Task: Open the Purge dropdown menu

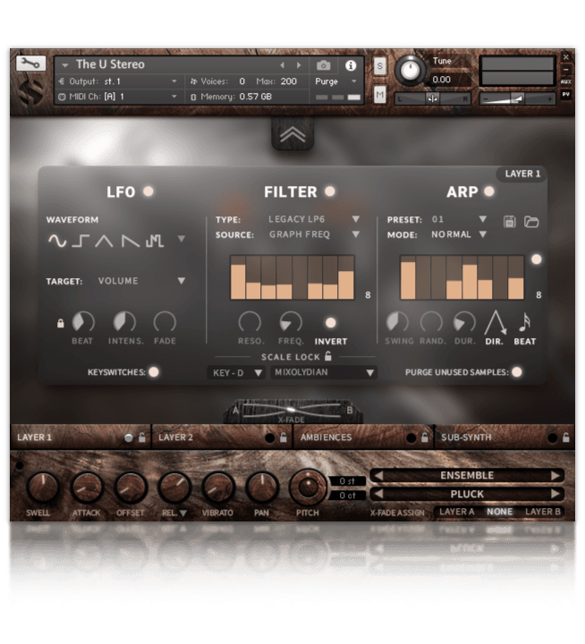Action: click(x=335, y=81)
